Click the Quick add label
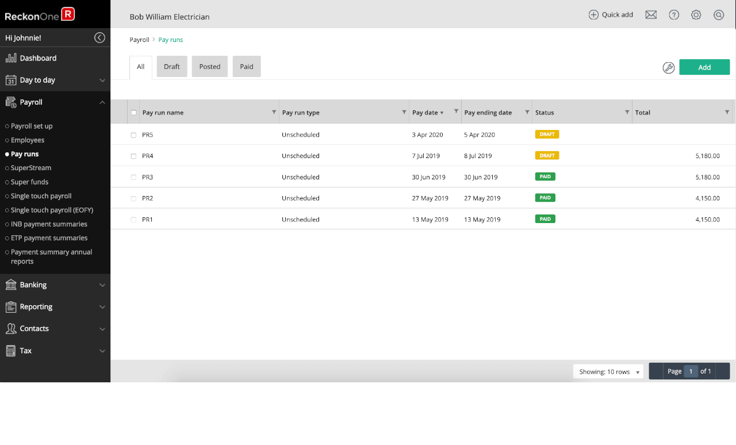The height and width of the screenshot is (445, 736). (x=618, y=15)
